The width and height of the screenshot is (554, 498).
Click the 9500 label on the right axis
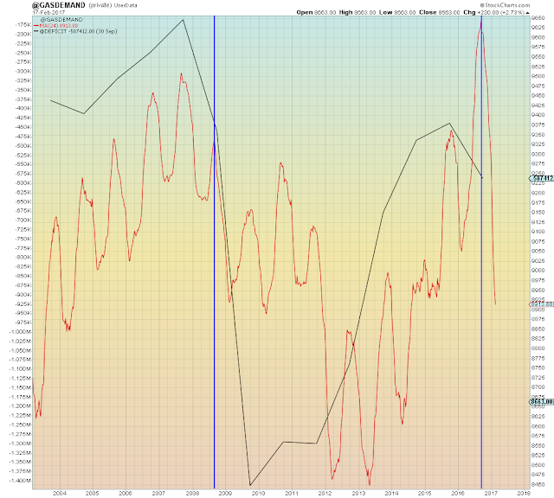(x=538, y=76)
